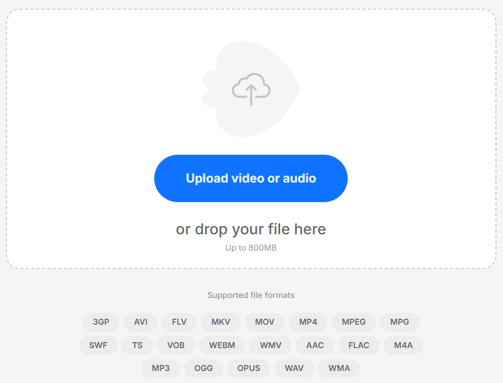Select the MKV format chip
This screenshot has height=383, width=503.
pos(221,322)
